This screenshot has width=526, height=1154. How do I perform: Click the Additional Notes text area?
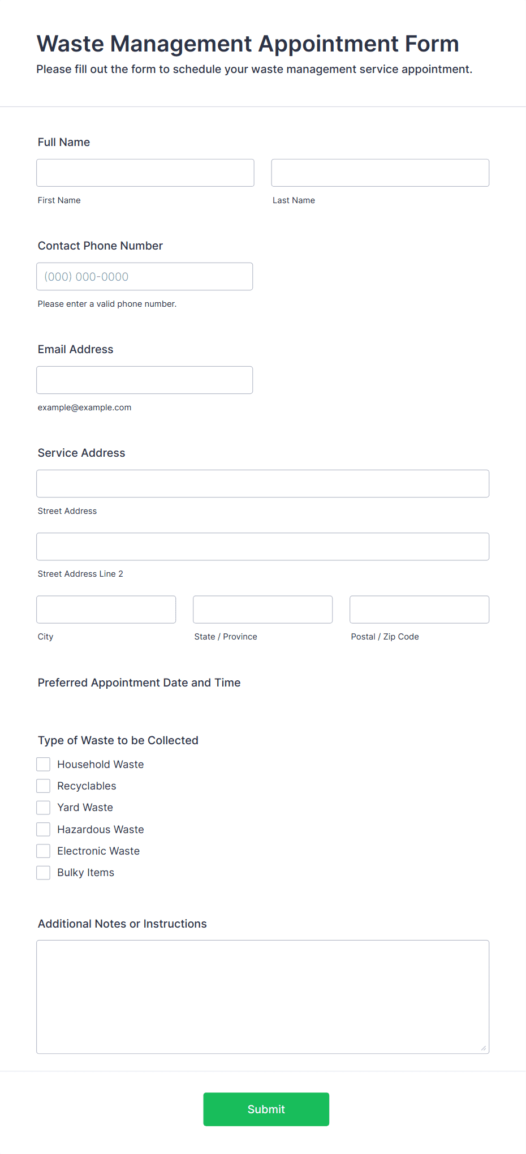[x=263, y=997]
